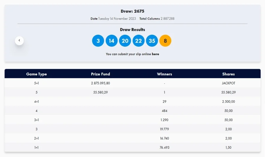Click the date Tuesday 14 November 2023
265x157 pixels.
point(117,19)
